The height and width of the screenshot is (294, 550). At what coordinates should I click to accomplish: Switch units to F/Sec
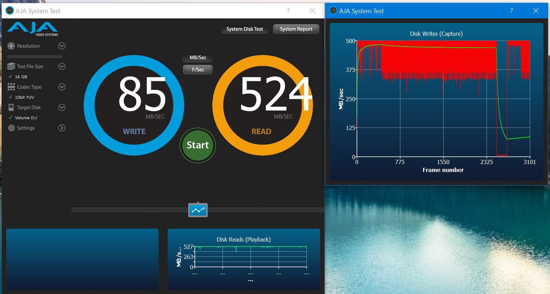(x=198, y=70)
